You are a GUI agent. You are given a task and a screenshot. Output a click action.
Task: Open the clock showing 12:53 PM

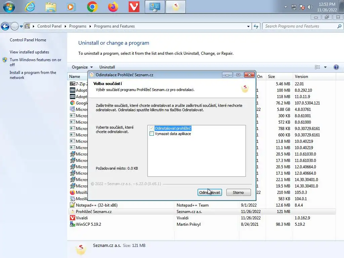(327, 7)
